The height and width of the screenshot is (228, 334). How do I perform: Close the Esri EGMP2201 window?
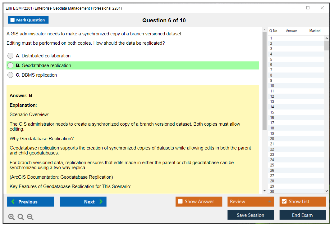click(x=322, y=8)
